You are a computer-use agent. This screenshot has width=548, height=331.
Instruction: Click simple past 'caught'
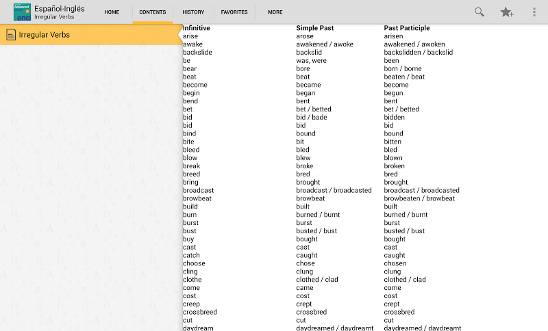pyautogui.click(x=307, y=255)
